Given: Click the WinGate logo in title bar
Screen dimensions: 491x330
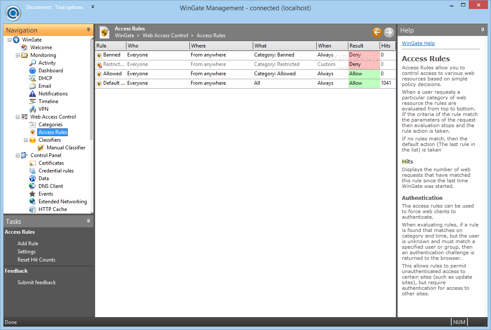Looking at the screenshot, I should coord(13,13).
